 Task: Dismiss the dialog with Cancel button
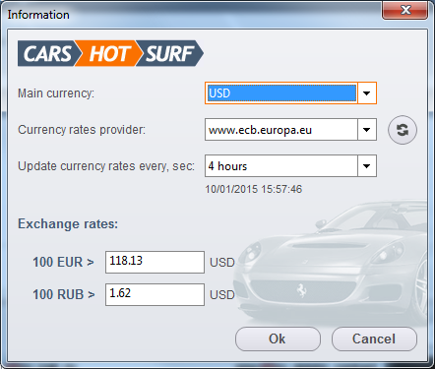pos(374,338)
